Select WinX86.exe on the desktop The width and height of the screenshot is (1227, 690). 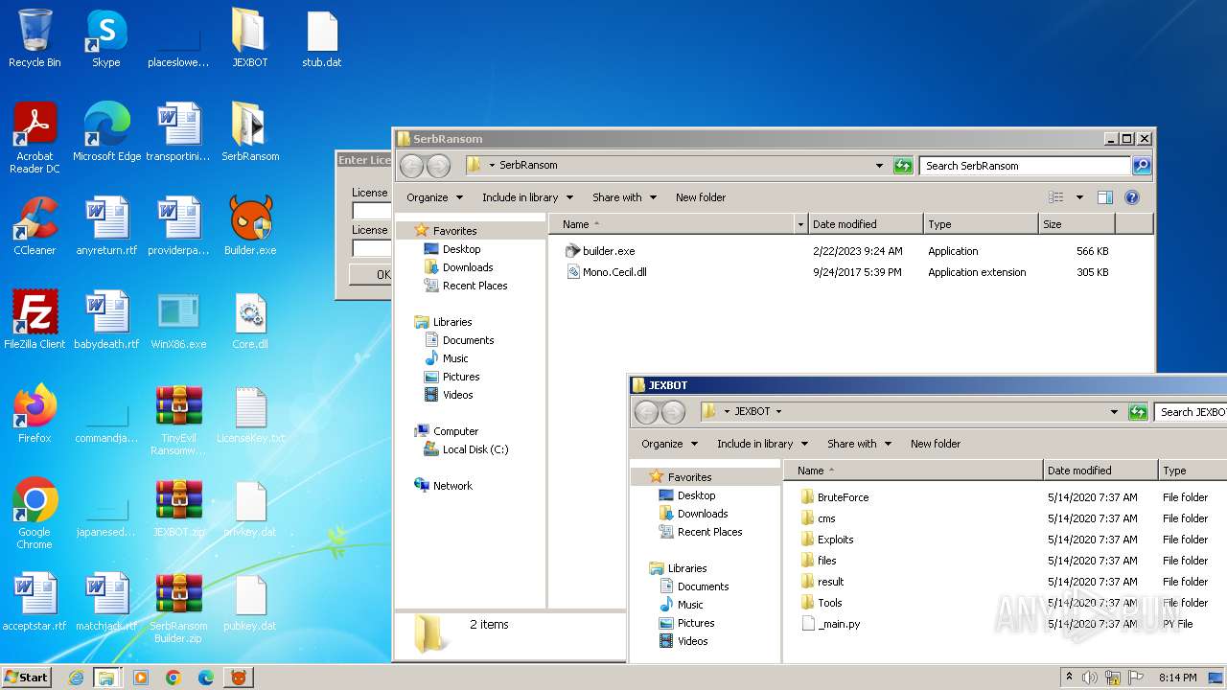click(x=178, y=320)
